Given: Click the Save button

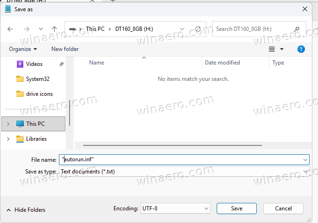Looking at the screenshot, I should pos(236,209).
